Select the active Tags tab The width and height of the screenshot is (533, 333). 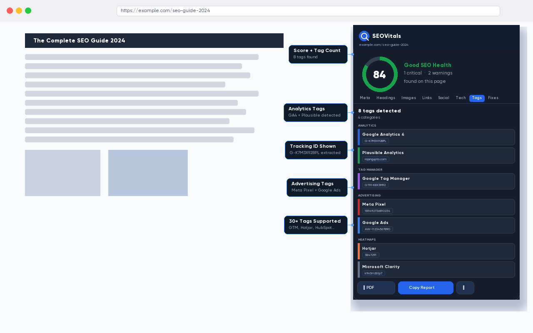tap(477, 98)
